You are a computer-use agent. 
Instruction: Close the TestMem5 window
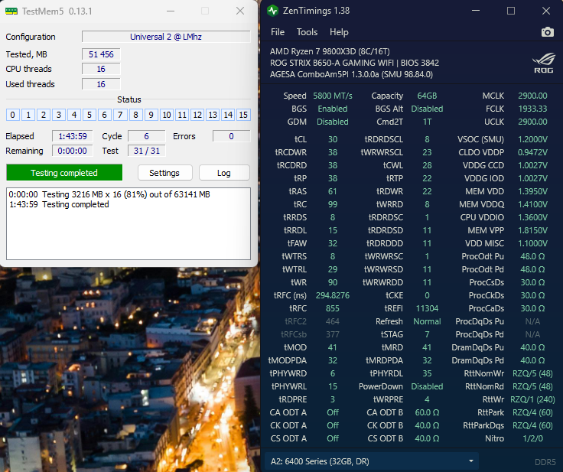tap(240, 11)
